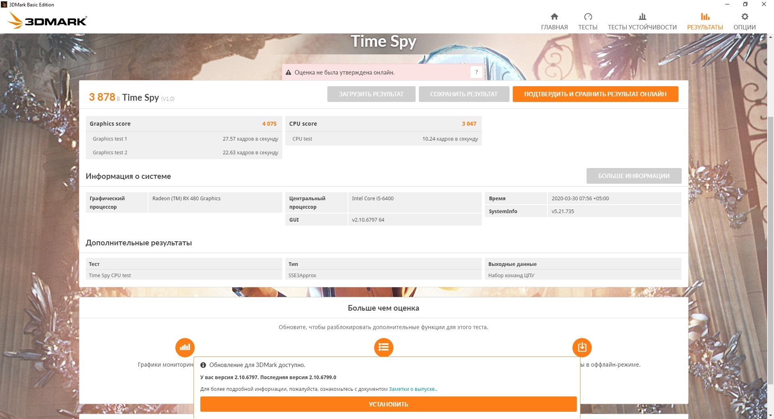
Task: Click the overall score 3 878
Action: click(x=102, y=97)
